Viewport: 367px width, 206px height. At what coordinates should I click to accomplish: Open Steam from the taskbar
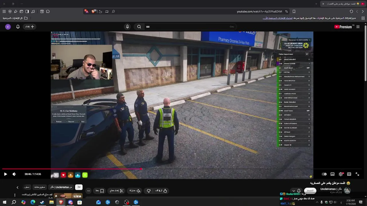(x=42, y=202)
